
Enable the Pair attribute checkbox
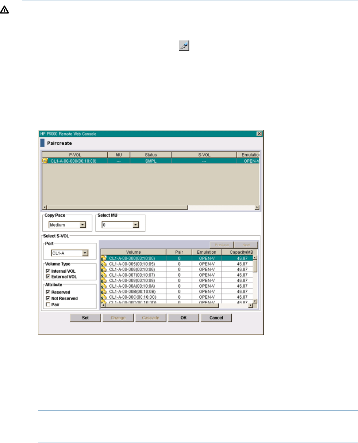(x=48, y=304)
